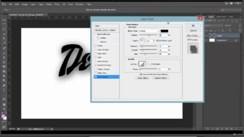Image resolution: width=244 pixels, height=137 pixels.
Task: Enable the Anti-aliased checkbox
Action: [x=149, y=64]
